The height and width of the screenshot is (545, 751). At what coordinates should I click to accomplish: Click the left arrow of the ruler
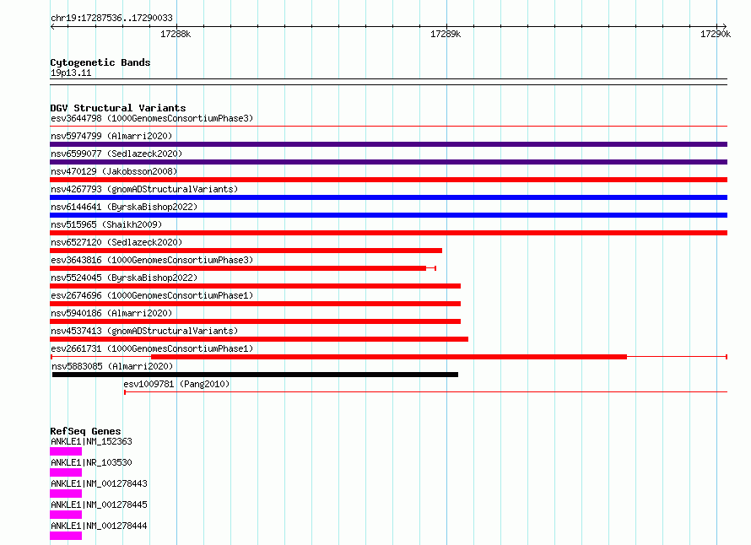click(x=52, y=27)
